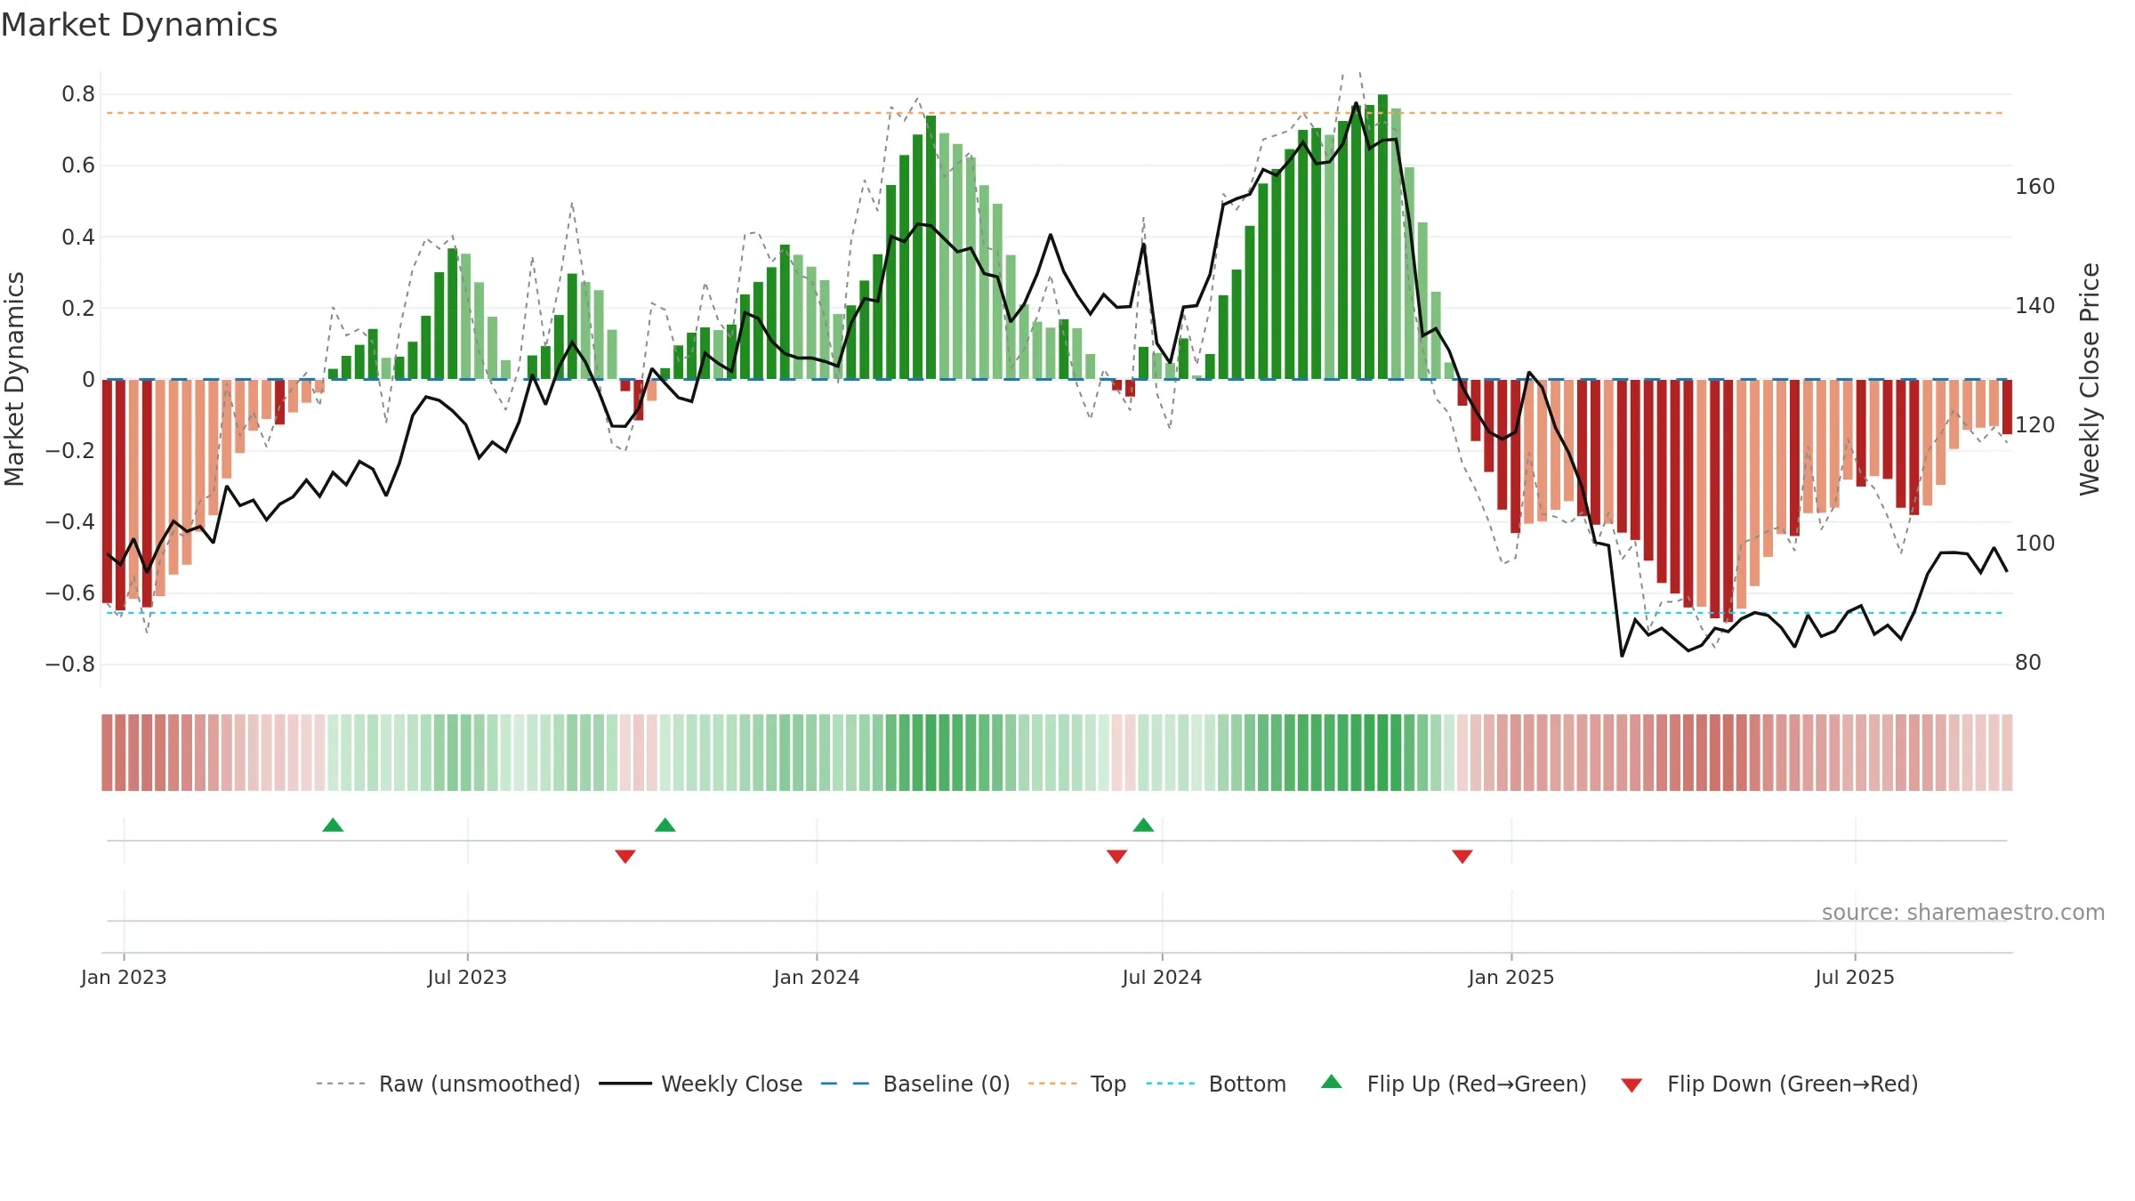Toggle the Flip Down (Green→Red) legend entry

pyautogui.click(x=1769, y=1084)
